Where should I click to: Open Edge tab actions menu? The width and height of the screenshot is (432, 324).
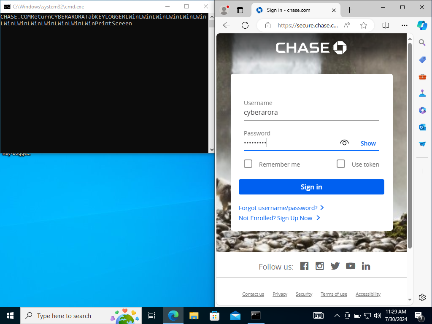(240, 10)
